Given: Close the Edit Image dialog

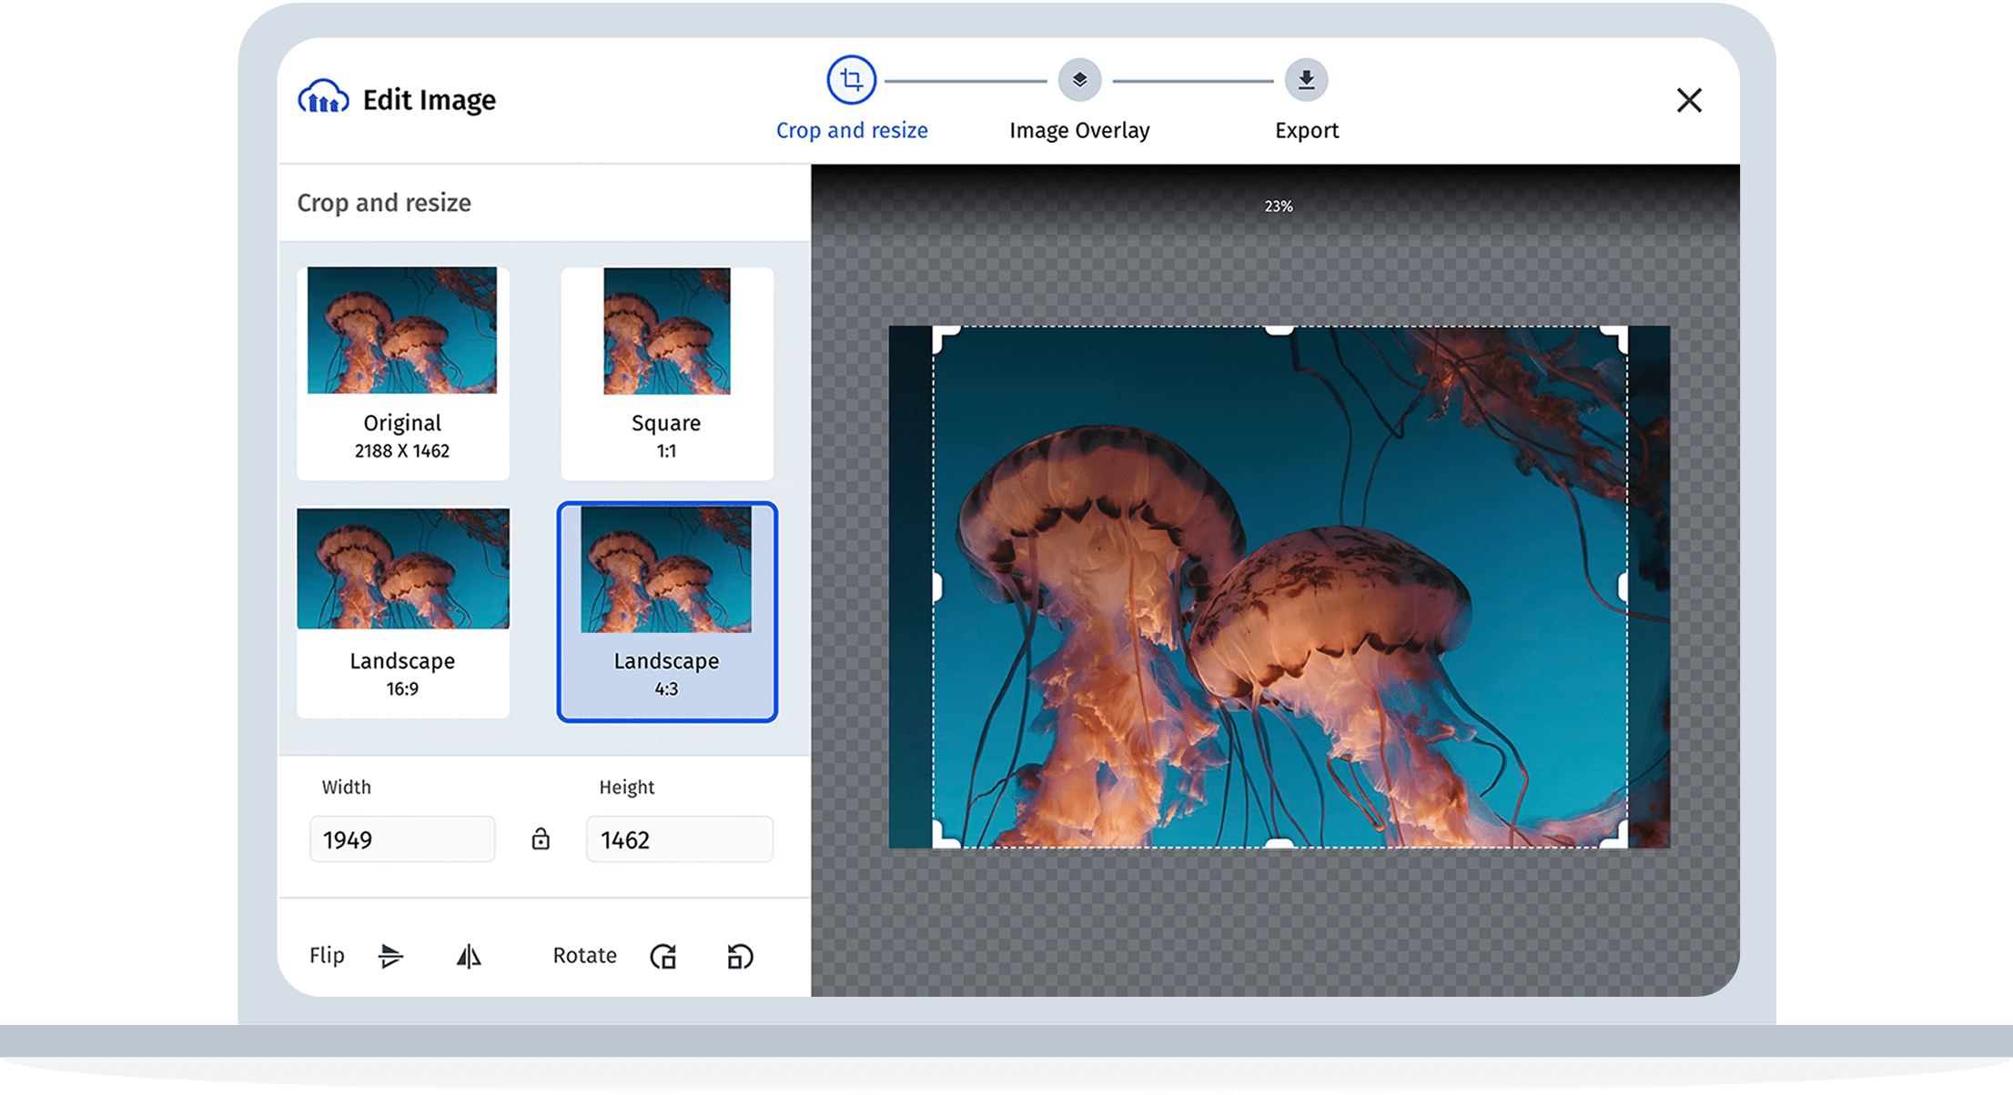Looking at the screenshot, I should pos(1688,100).
